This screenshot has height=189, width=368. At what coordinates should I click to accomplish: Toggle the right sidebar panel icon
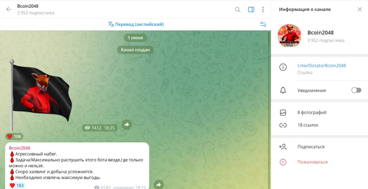[x=251, y=9]
